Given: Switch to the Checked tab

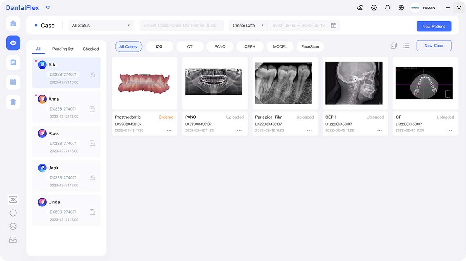Looking at the screenshot, I should tap(91, 49).
